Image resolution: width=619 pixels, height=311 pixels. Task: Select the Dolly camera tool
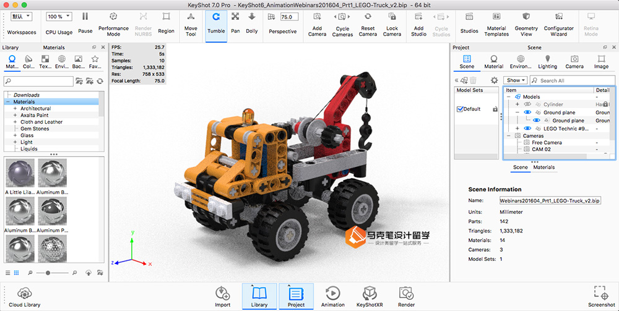coord(251,22)
